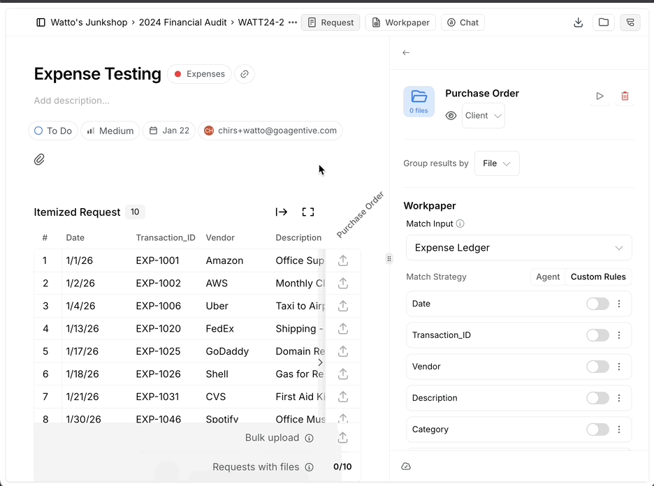The image size is (654, 486).
Task: Open the Expense Ledger match input dropdown
Action: click(518, 248)
